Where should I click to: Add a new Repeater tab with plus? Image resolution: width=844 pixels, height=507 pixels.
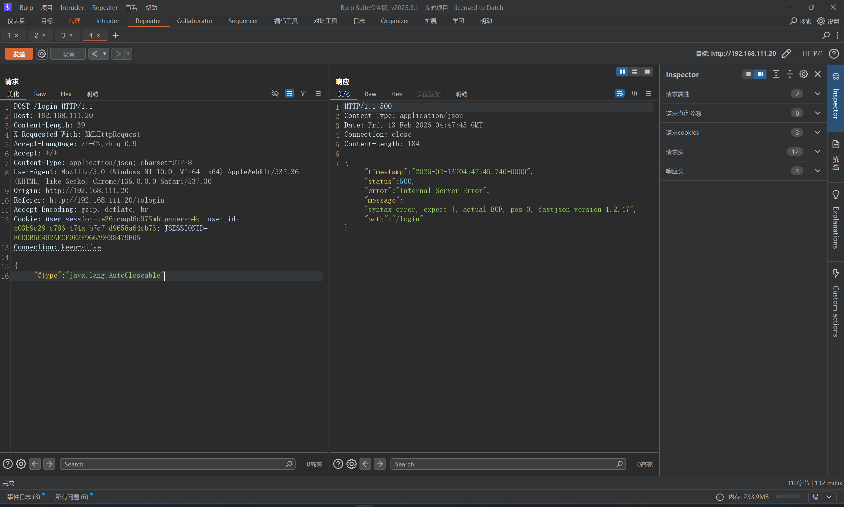click(x=115, y=35)
